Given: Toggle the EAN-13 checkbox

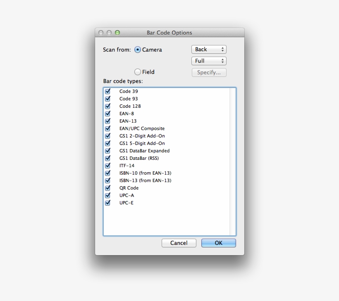Looking at the screenshot, I should [108, 121].
